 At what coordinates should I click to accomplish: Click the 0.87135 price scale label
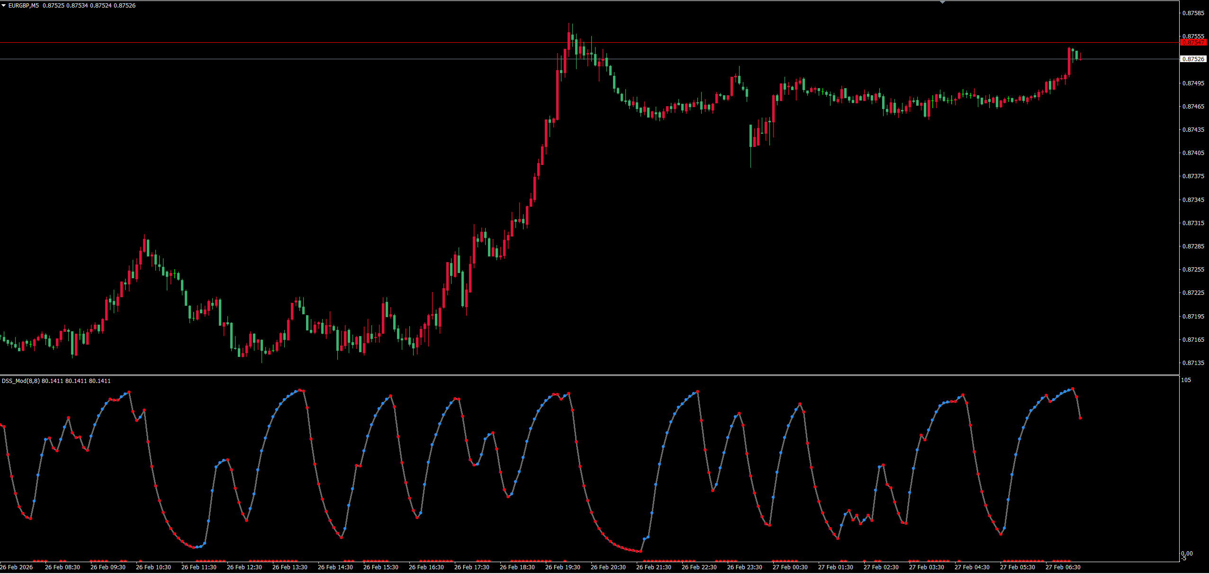pyautogui.click(x=1193, y=363)
